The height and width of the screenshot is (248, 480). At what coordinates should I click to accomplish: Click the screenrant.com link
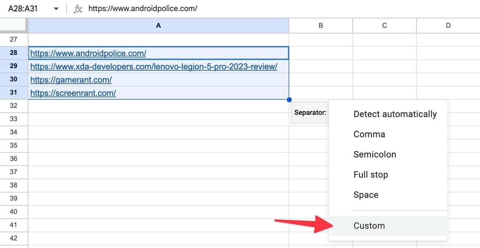click(73, 93)
